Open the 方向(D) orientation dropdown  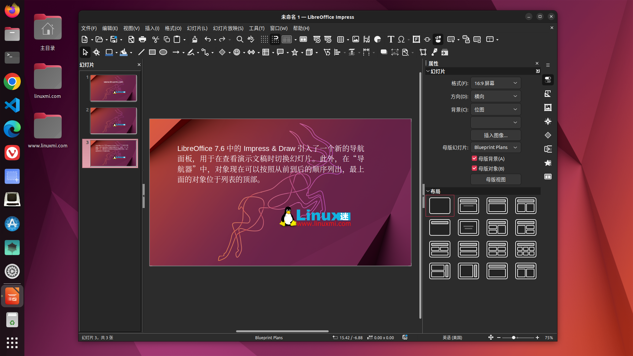[x=496, y=96]
